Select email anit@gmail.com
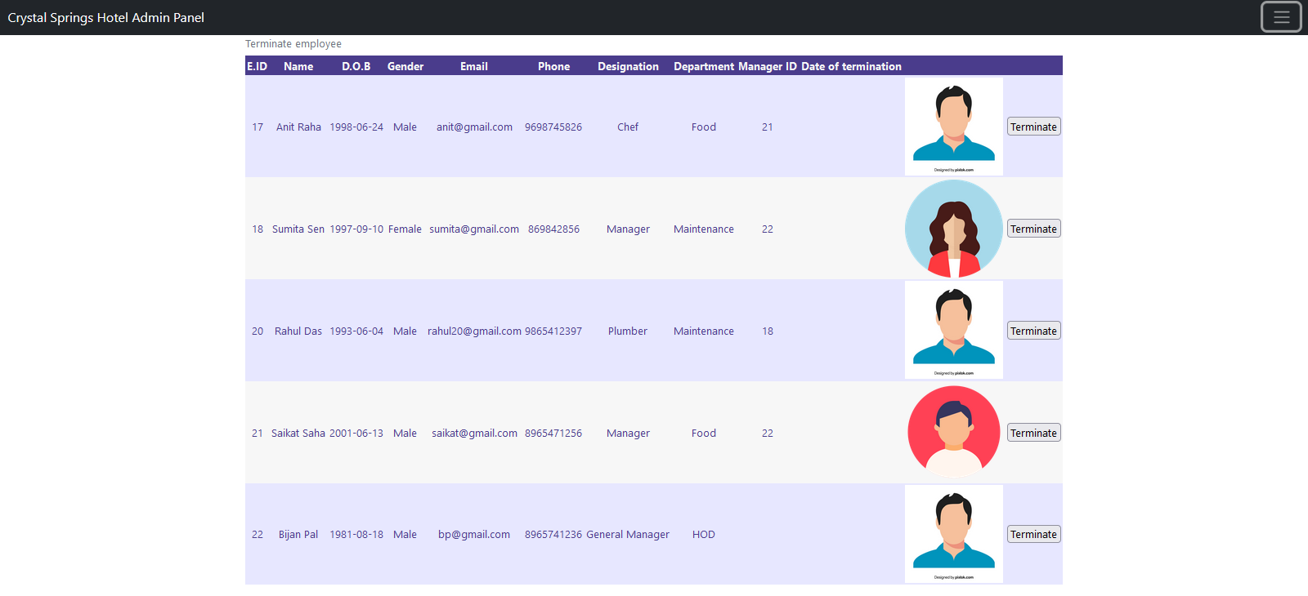 (474, 127)
